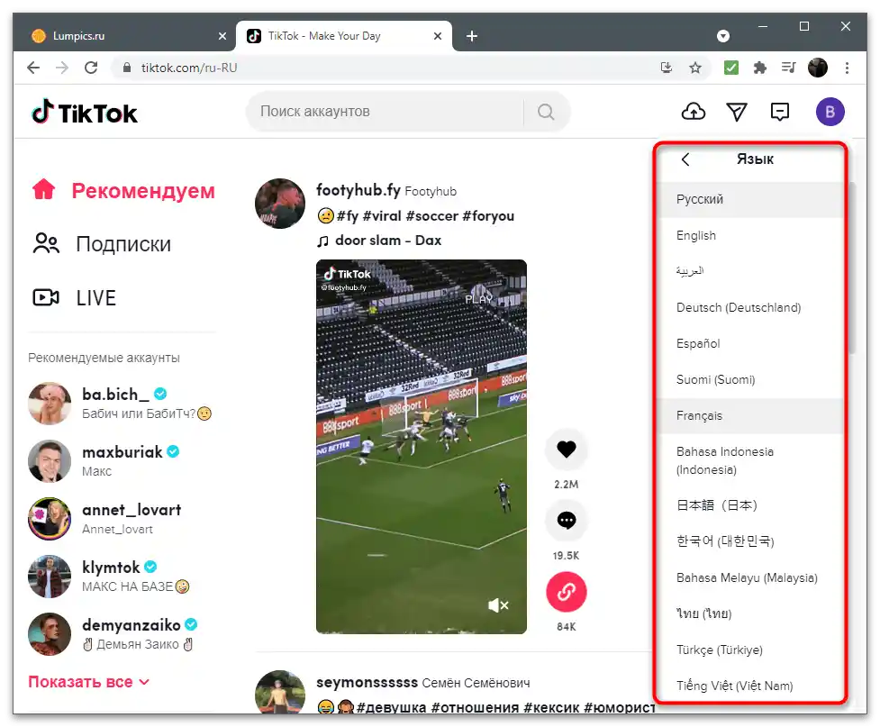The image size is (880, 727).
Task: Click the install app icon in address bar
Action: 667,68
